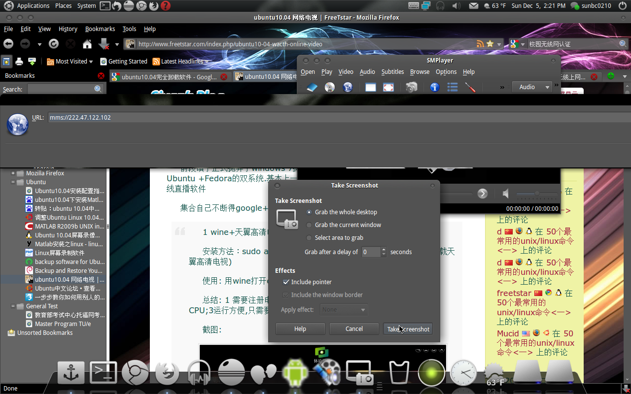The image size is (631, 394).
Task: Toggle the 'Include pointer' checkbox
Action: pos(286,282)
